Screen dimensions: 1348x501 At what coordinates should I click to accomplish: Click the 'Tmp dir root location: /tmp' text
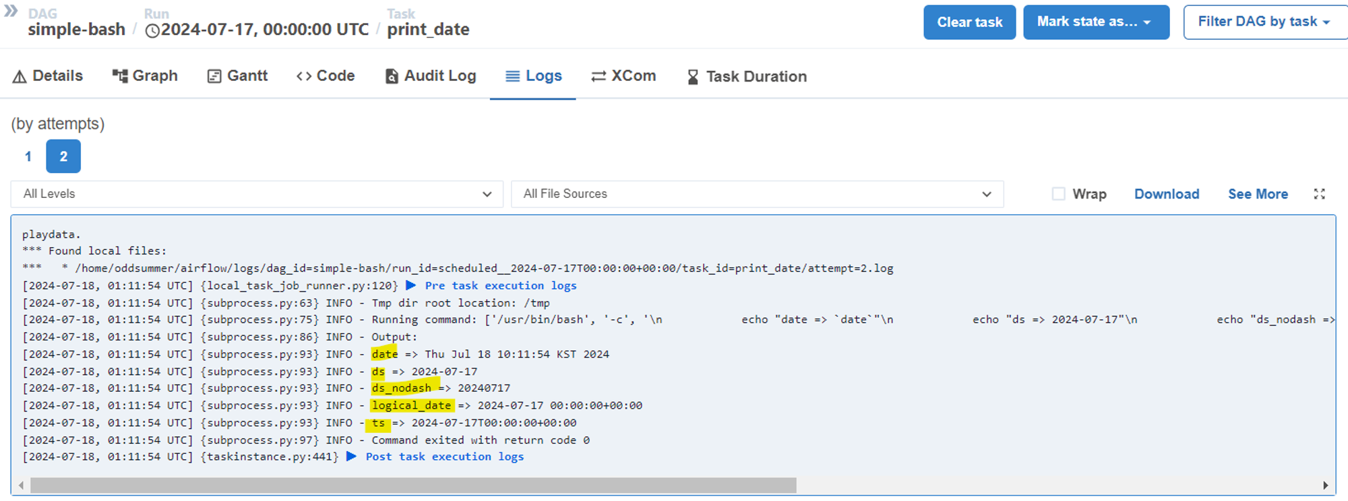(461, 303)
